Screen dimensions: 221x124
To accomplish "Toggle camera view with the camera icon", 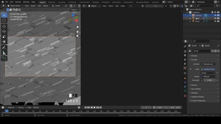I will (77, 36).
